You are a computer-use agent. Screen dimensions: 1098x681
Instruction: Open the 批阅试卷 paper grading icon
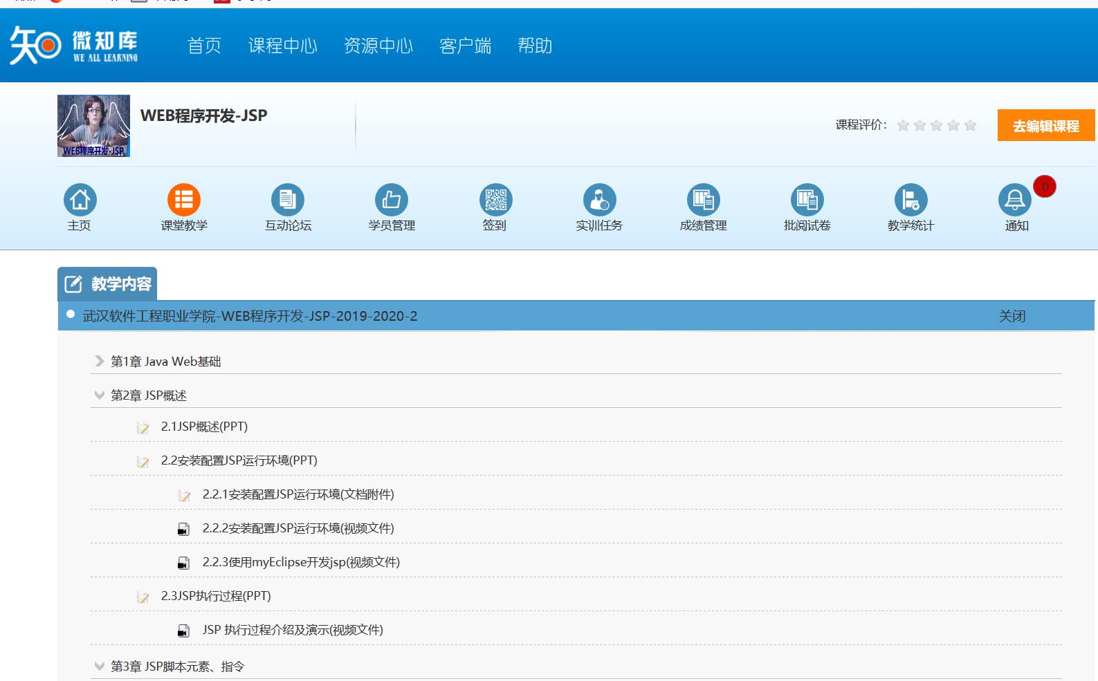coord(807,200)
